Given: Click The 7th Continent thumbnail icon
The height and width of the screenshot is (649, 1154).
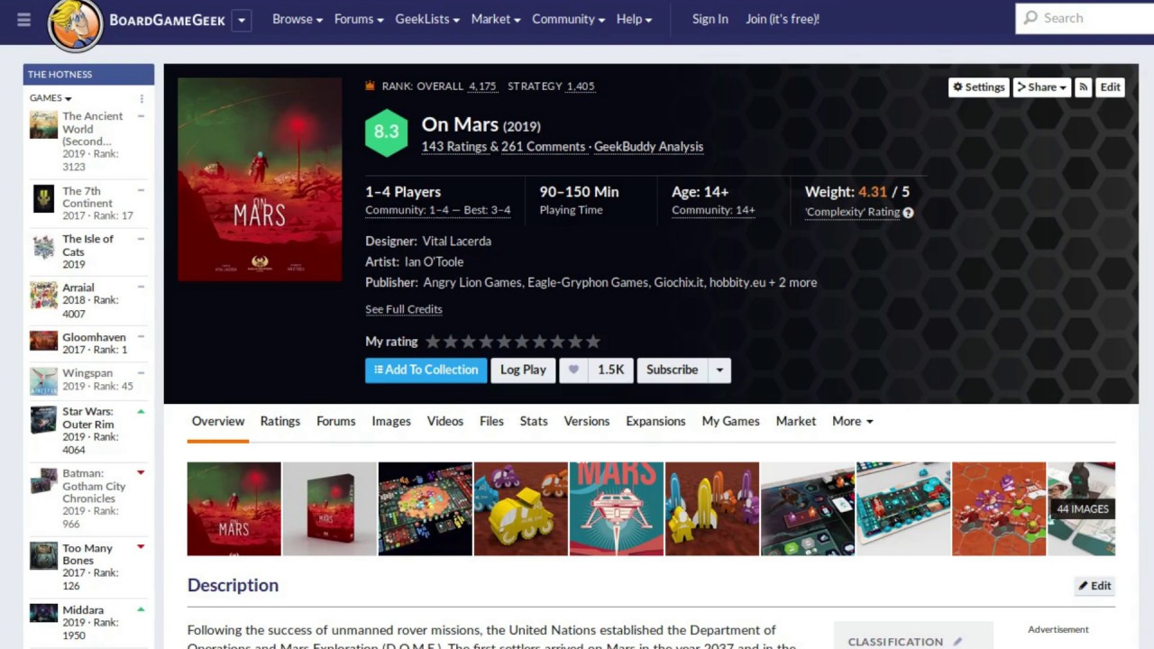Looking at the screenshot, I should [43, 198].
